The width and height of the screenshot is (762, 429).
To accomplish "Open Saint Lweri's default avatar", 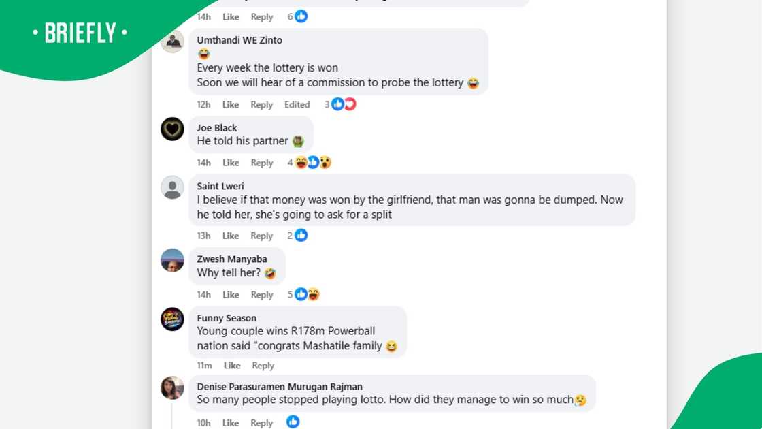I will pos(173,187).
